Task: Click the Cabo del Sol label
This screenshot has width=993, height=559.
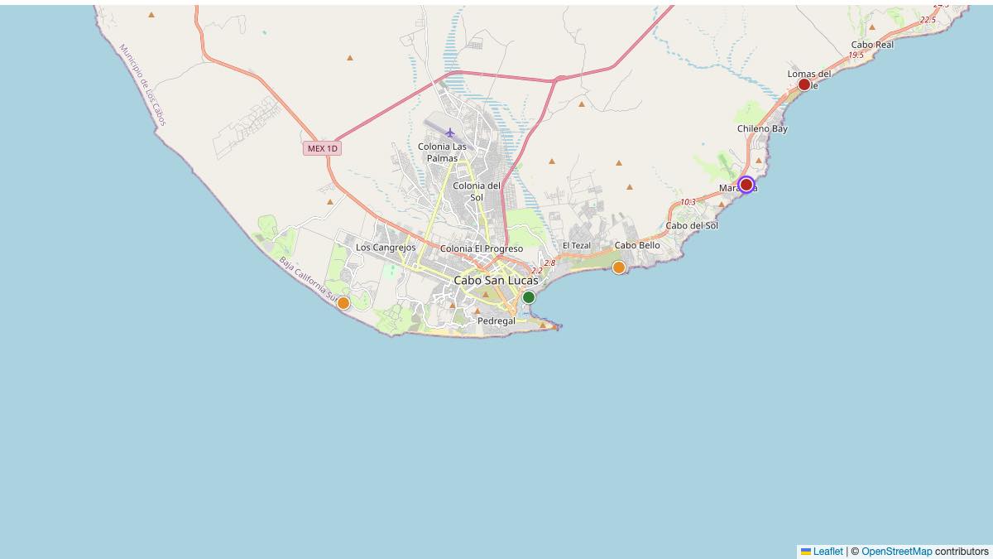Action: (692, 225)
